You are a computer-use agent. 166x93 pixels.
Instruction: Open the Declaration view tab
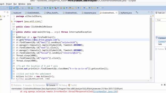coord(39,85)
